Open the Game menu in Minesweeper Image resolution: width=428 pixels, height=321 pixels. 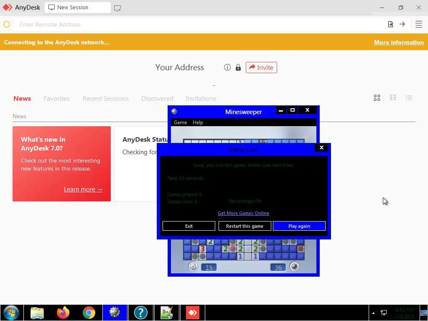point(181,122)
